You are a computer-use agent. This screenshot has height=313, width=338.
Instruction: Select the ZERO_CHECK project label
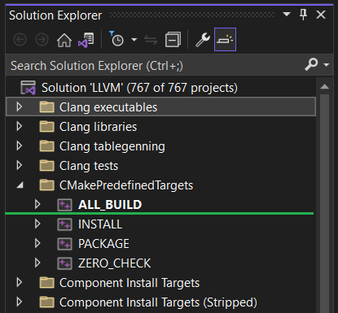115,263
